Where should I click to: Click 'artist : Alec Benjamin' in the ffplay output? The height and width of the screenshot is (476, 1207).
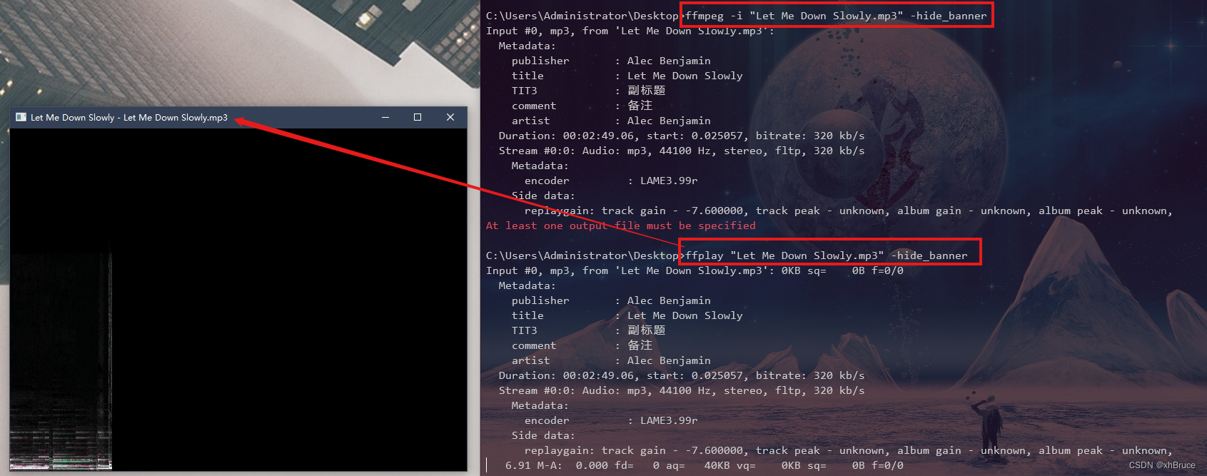[x=611, y=360]
